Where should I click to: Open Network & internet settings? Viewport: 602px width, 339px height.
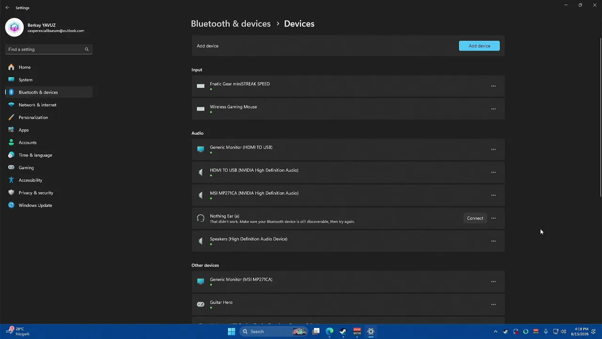click(x=49, y=105)
